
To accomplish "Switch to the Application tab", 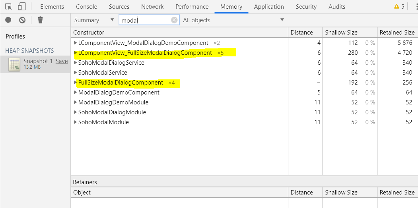I will [x=269, y=7].
